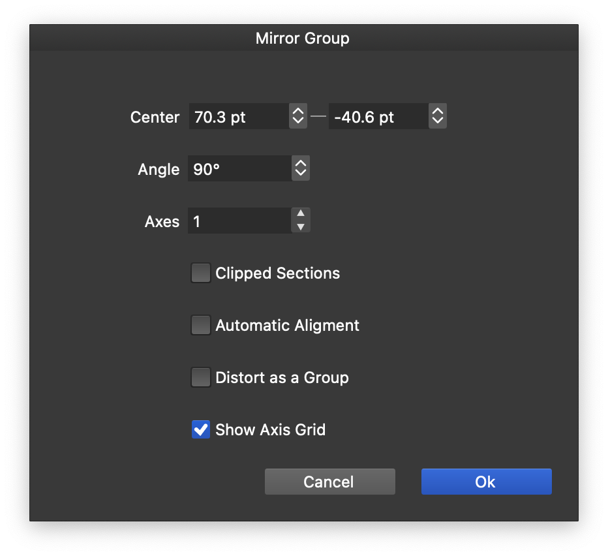Turn on the Automatic Aligment checkbox

pos(201,325)
